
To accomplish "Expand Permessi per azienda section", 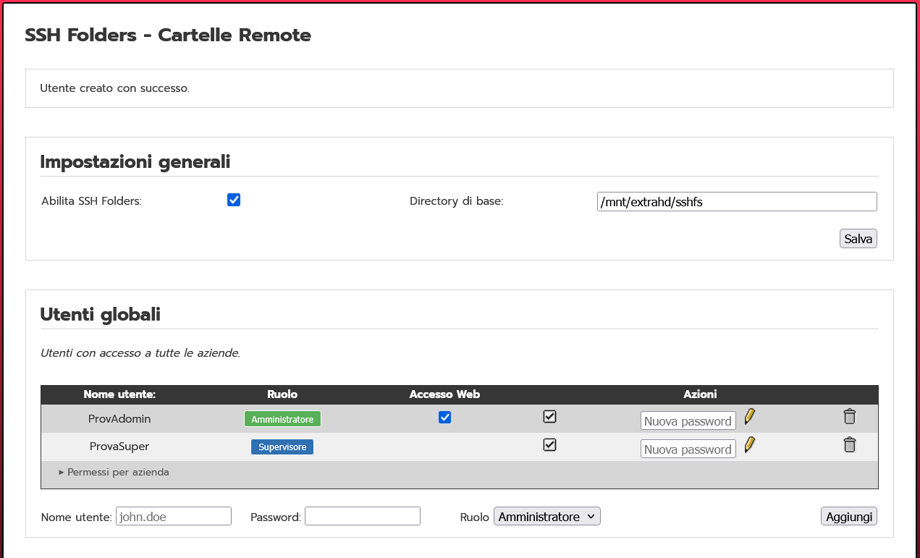I will 114,473.
